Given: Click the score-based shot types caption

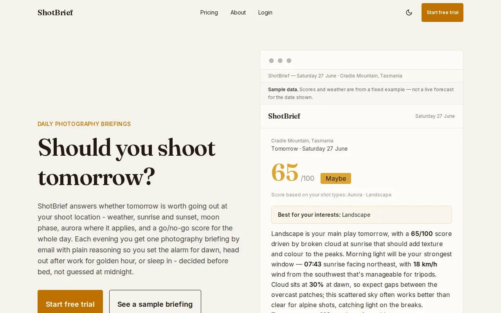Looking at the screenshot, I should pos(331,195).
